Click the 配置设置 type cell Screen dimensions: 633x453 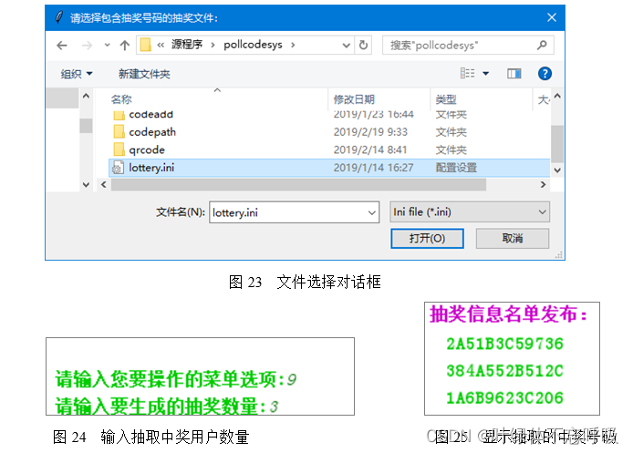(x=456, y=168)
